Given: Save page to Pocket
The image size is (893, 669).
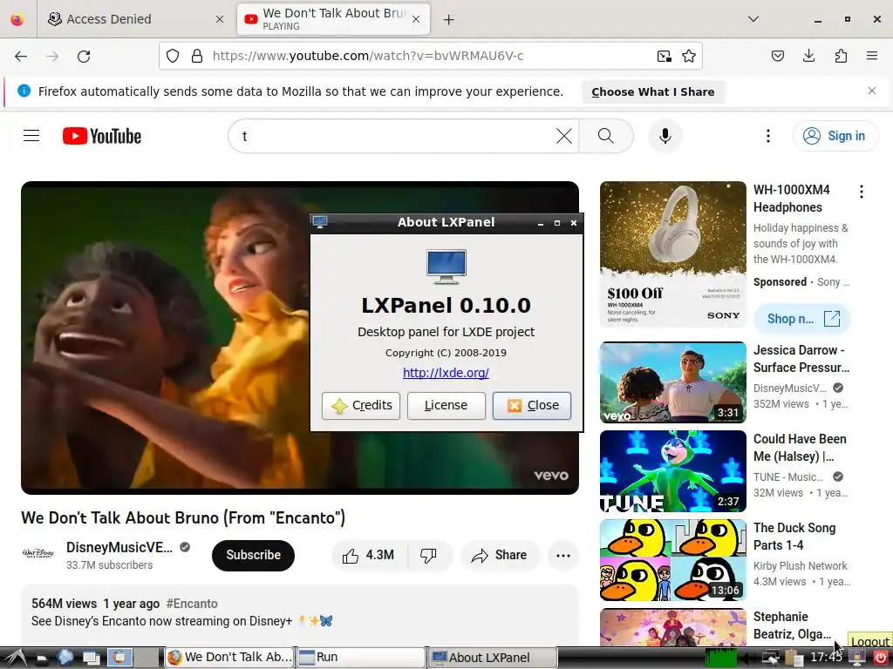Looking at the screenshot, I should pyautogui.click(x=777, y=56).
